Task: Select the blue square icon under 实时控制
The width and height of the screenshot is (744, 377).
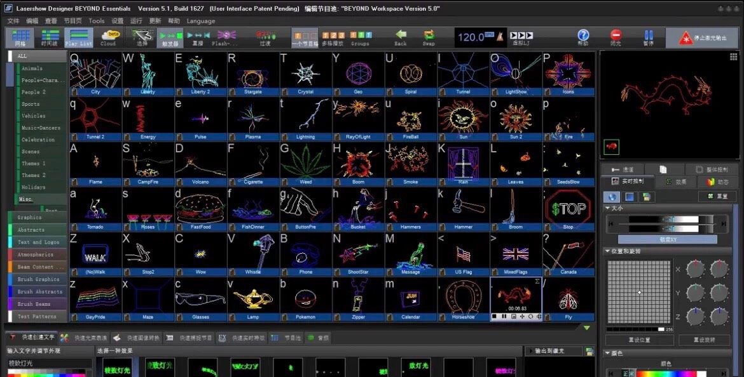Action: tap(630, 197)
